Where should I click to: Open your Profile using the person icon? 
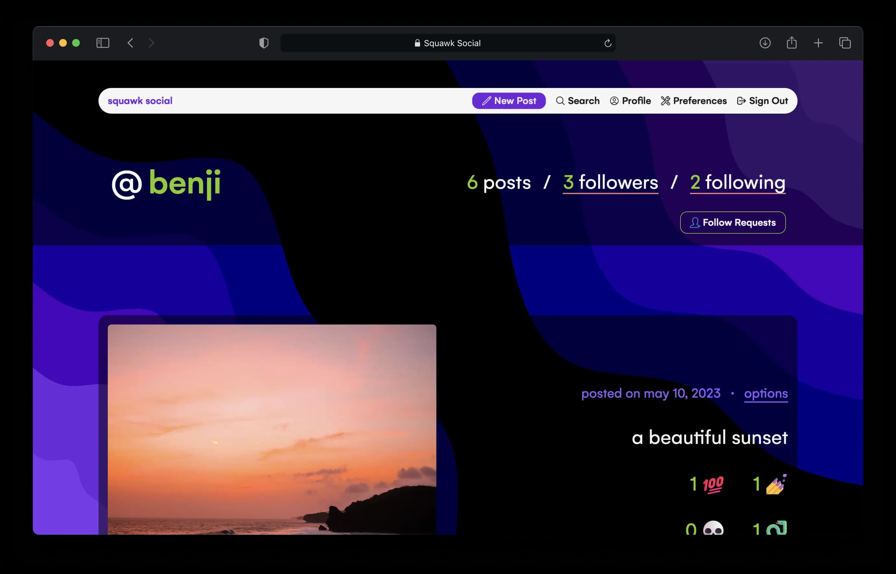coord(615,101)
